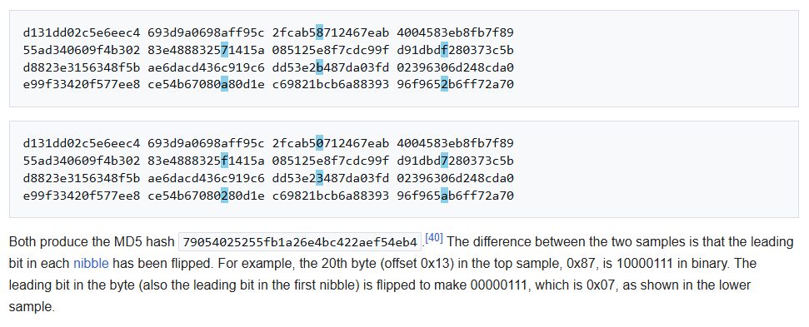The image size is (809, 327).
Task: Click highlighted f in d91dbdf280373c5b
Action: click(444, 51)
